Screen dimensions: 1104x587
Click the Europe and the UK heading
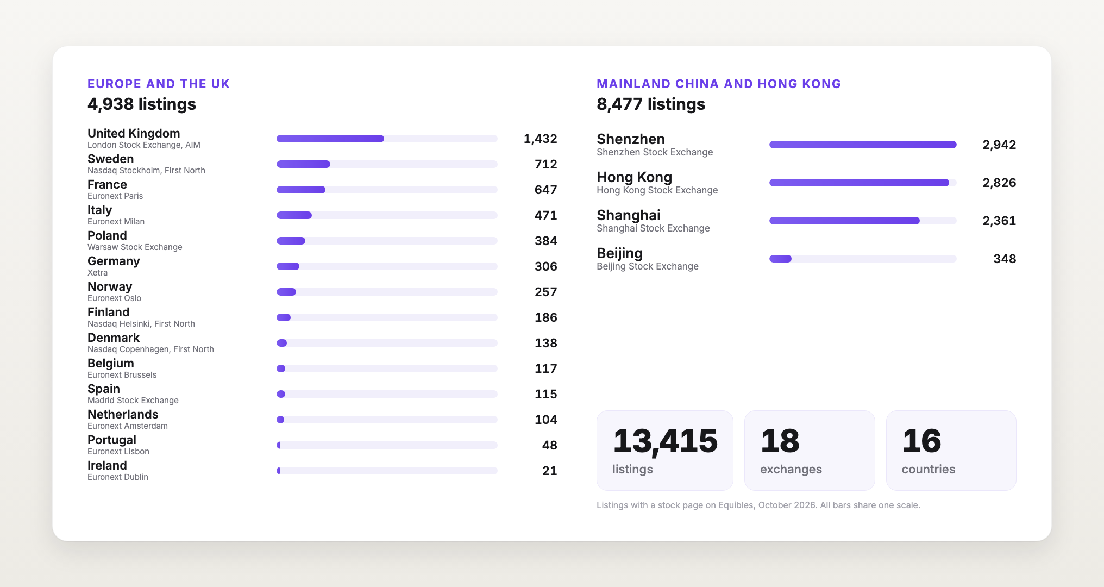pyautogui.click(x=159, y=84)
